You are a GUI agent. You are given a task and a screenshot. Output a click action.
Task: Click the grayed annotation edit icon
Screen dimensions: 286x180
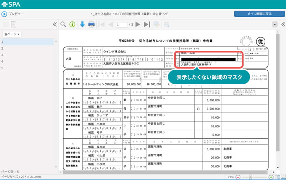coord(157,24)
